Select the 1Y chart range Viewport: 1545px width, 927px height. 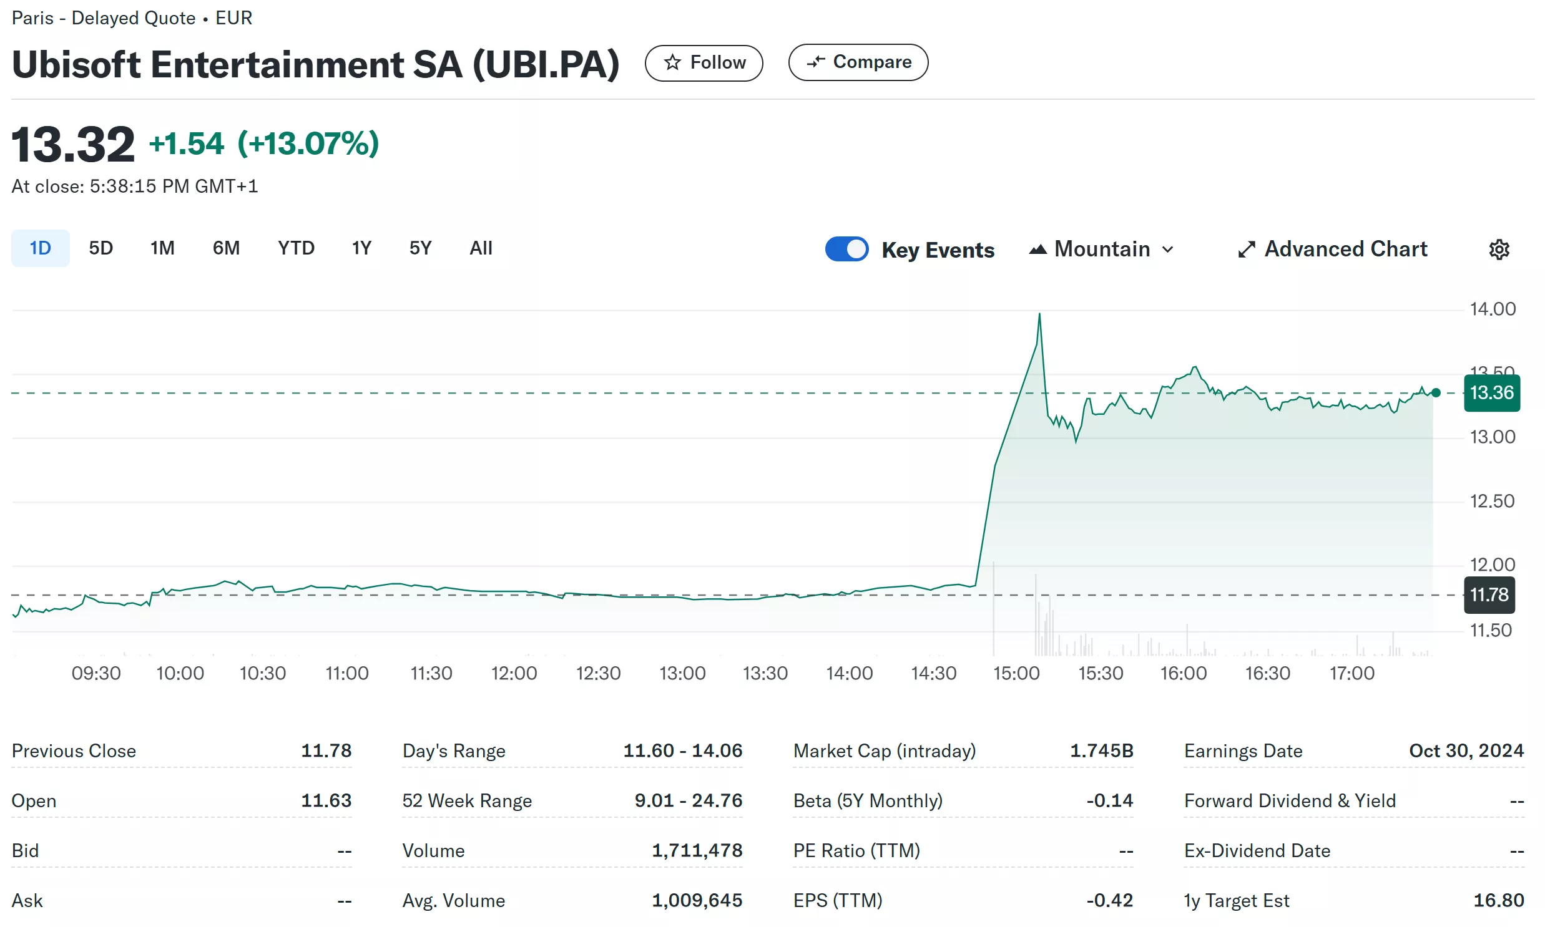[361, 248]
